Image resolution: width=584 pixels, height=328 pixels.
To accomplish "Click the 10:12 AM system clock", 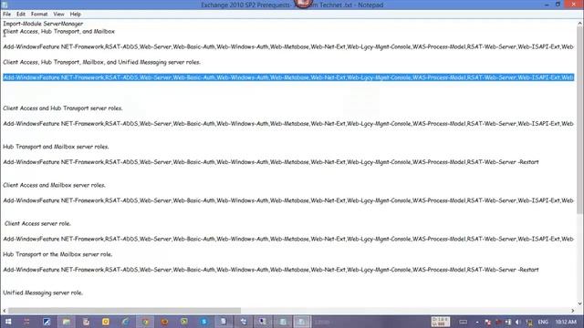I will (566, 322).
